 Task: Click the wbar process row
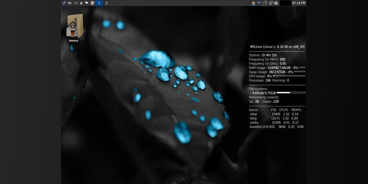click(274, 114)
